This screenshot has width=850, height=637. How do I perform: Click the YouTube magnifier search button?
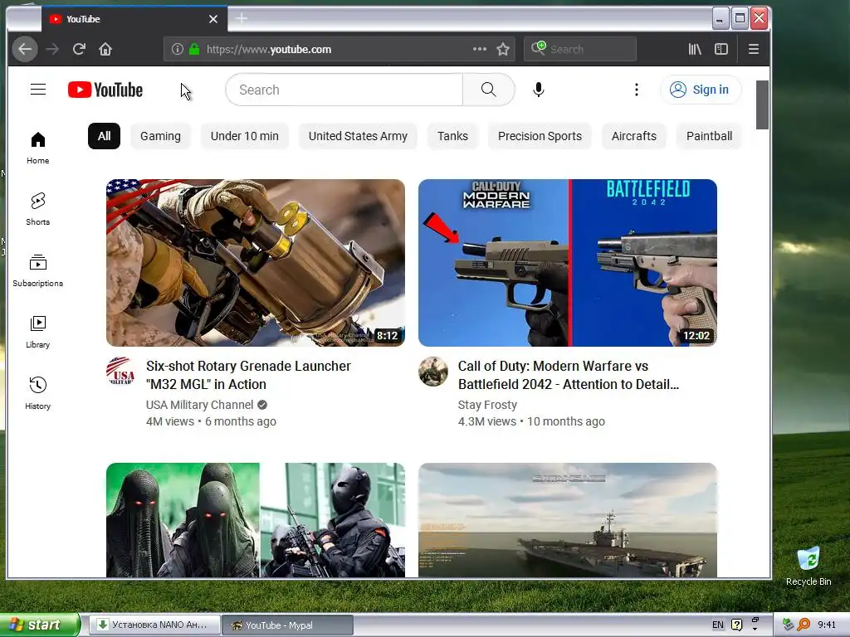[x=488, y=90]
